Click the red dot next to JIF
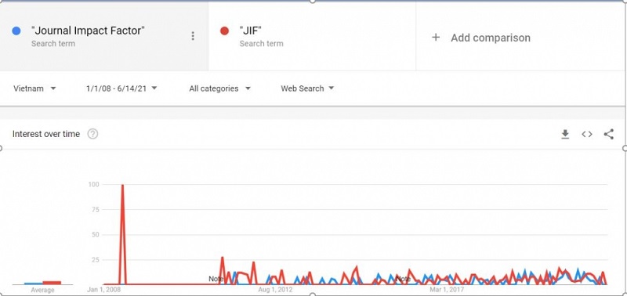 224,31
